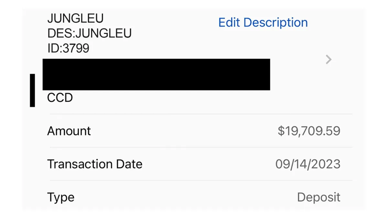Click the Type row label

click(61, 197)
